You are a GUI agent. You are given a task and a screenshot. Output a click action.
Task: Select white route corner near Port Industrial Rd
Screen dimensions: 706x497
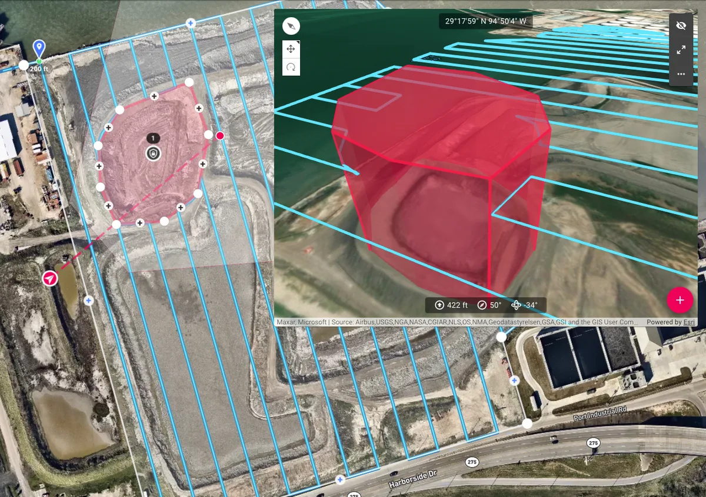527,423
